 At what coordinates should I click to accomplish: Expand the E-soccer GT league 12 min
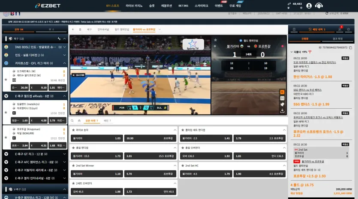pos(65,154)
